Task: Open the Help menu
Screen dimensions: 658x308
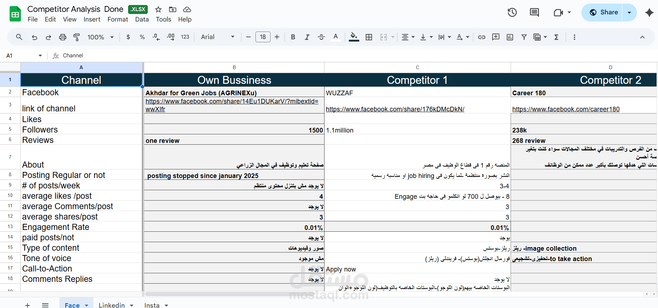Action: (185, 19)
